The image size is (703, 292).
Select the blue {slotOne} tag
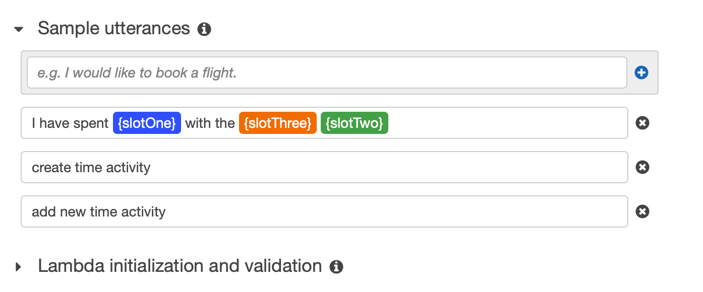147,123
